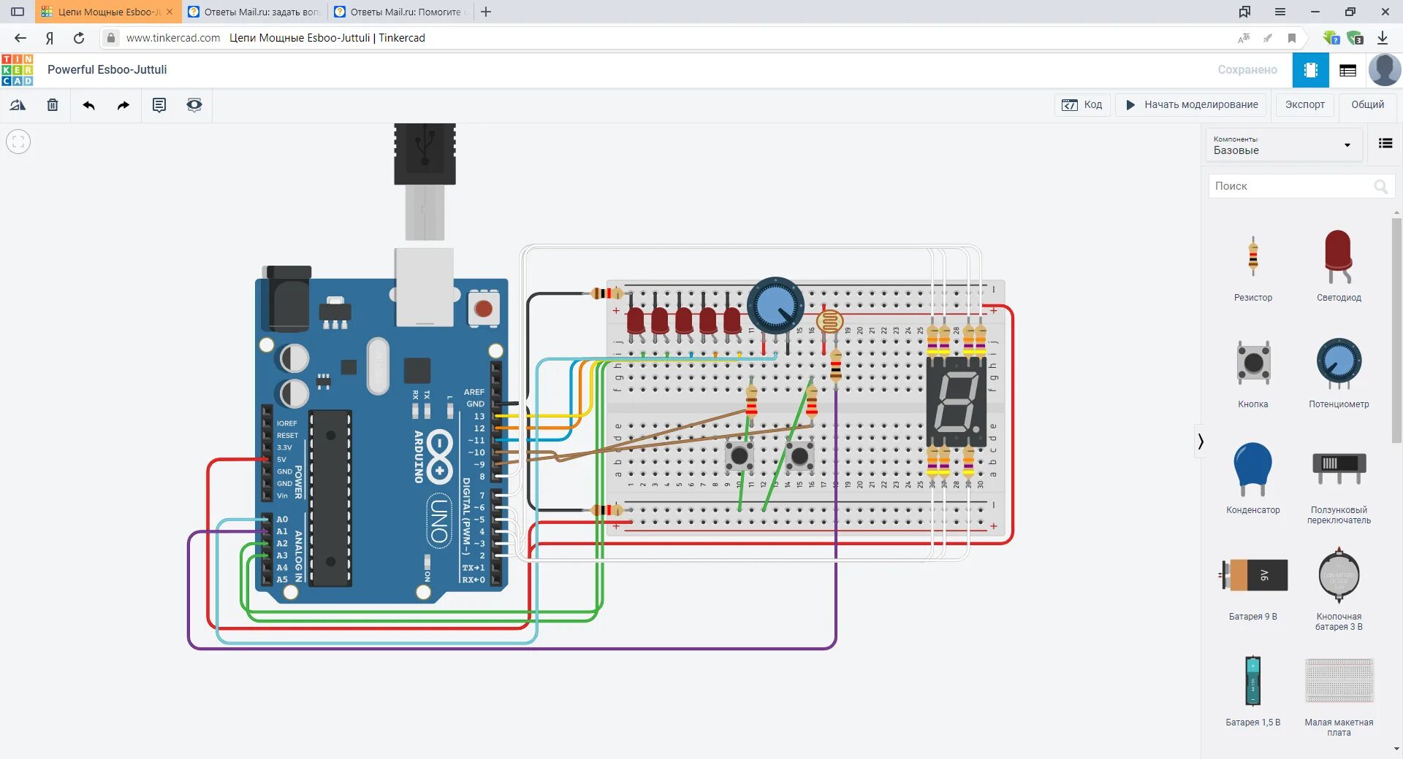The width and height of the screenshot is (1403, 759).
Task: Open the Компоненты Базовые dropdown
Action: tap(1283, 145)
